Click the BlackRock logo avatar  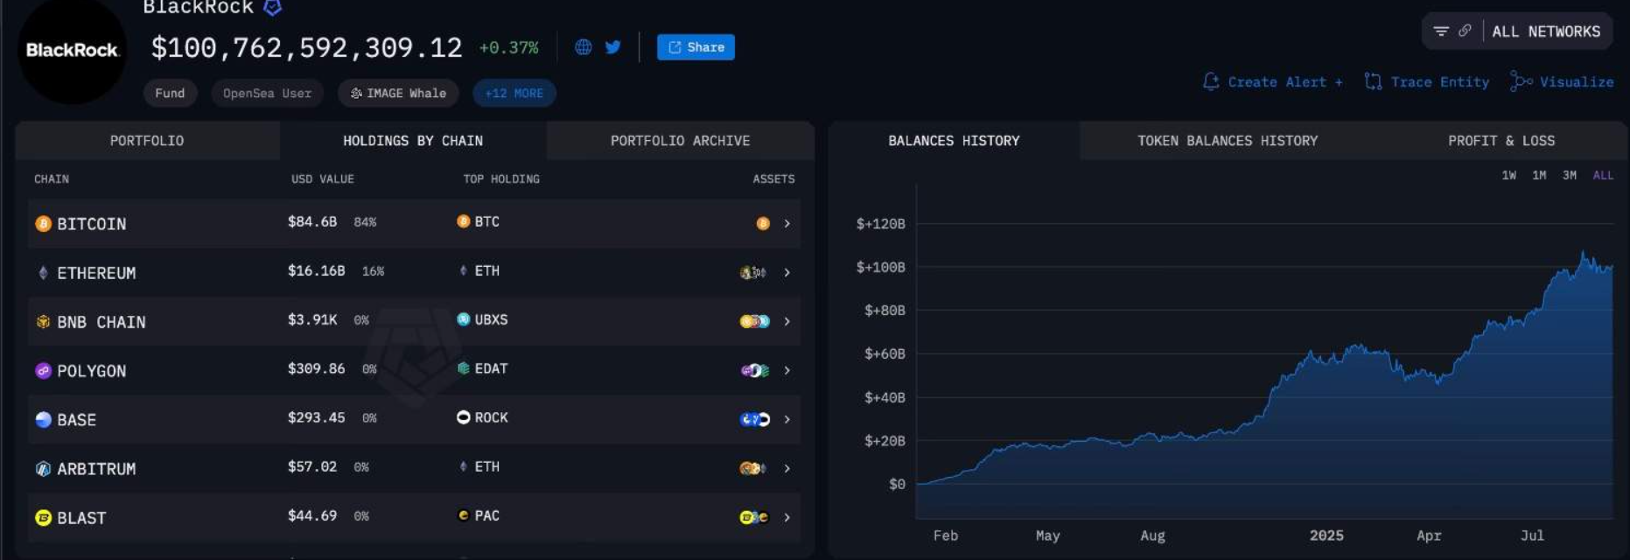(72, 49)
